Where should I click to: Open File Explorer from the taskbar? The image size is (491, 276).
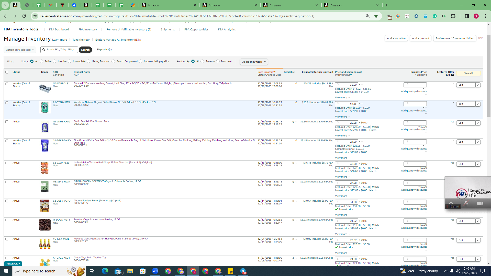click(130, 271)
